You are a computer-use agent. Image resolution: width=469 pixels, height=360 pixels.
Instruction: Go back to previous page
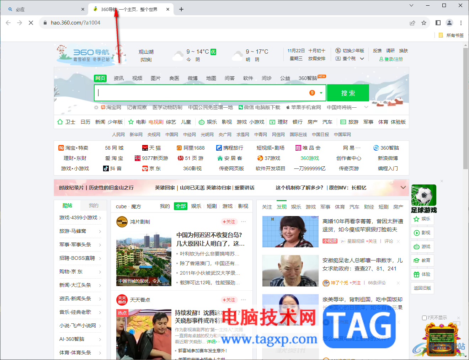click(8, 23)
